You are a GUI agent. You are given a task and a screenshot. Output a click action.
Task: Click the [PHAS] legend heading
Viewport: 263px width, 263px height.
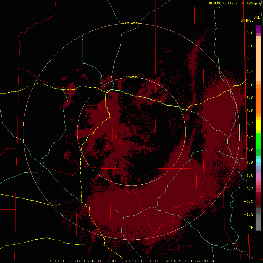247,20
